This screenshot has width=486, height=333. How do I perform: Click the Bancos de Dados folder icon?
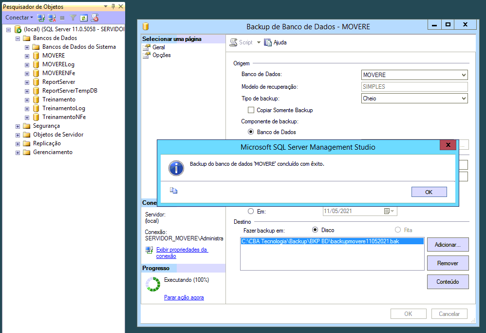[x=27, y=38]
